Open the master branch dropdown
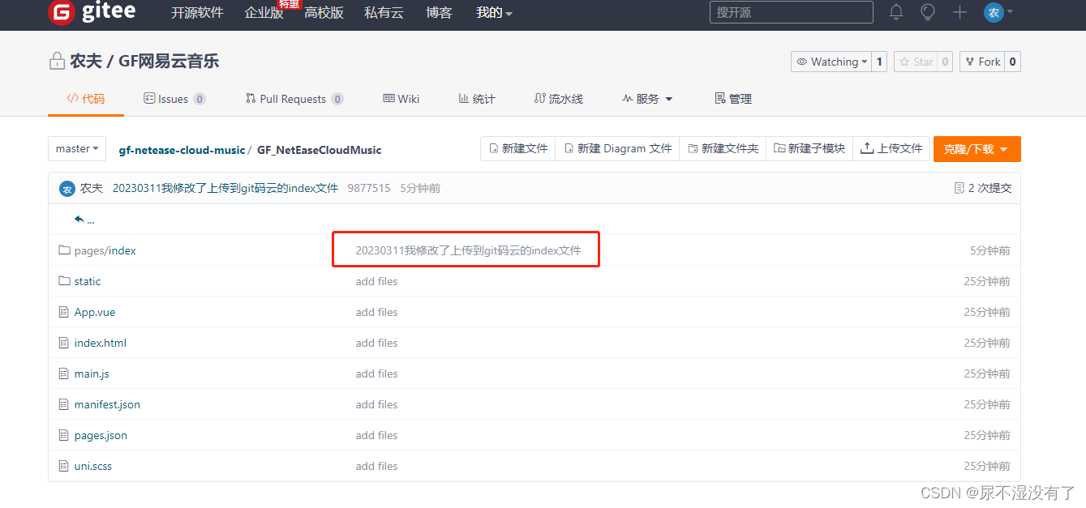 pyautogui.click(x=77, y=149)
